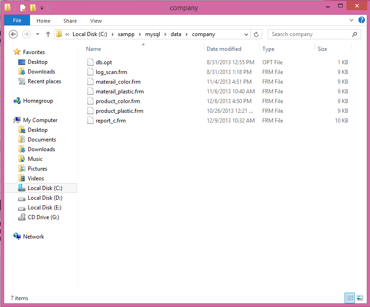Viewport: 370px width, 307px height.
Task: Click the '10 KB' size of report_c.frm
Action: [x=341, y=121]
